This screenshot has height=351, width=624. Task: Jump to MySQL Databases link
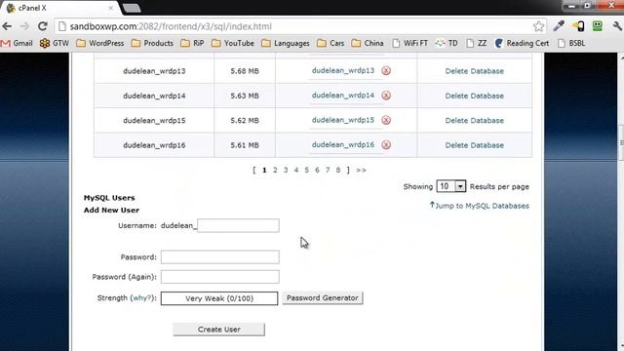coord(480,206)
